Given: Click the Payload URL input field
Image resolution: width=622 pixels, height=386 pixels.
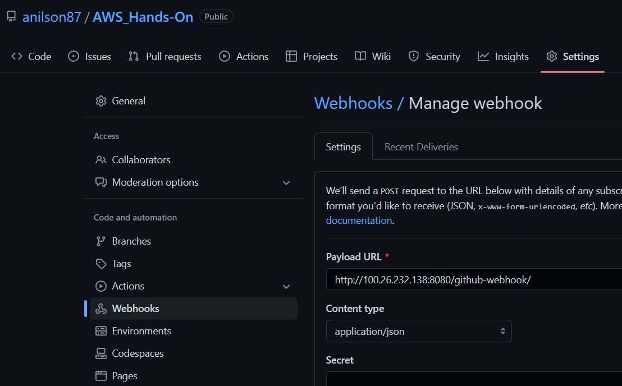Looking at the screenshot, I should pos(474,279).
